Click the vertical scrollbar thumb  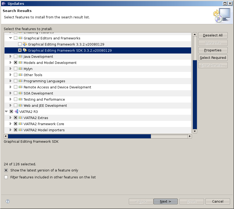click(195, 95)
